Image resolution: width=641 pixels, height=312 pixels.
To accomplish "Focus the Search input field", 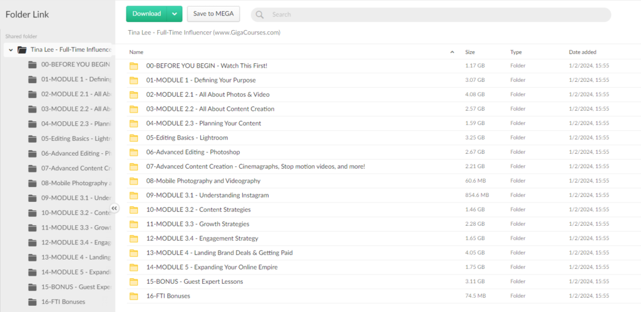I will pos(432,14).
